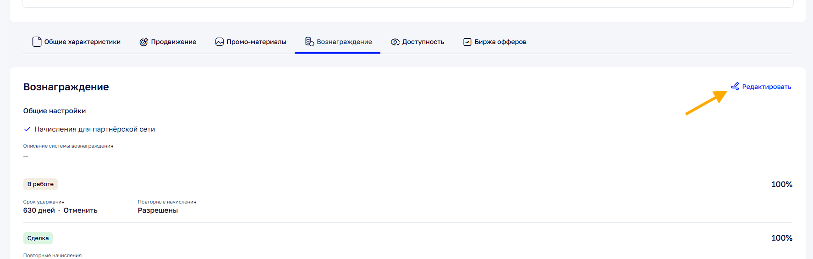This screenshot has width=813, height=259.
Task: Click the eye icon beside Доступность
Action: [x=395, y=42]
